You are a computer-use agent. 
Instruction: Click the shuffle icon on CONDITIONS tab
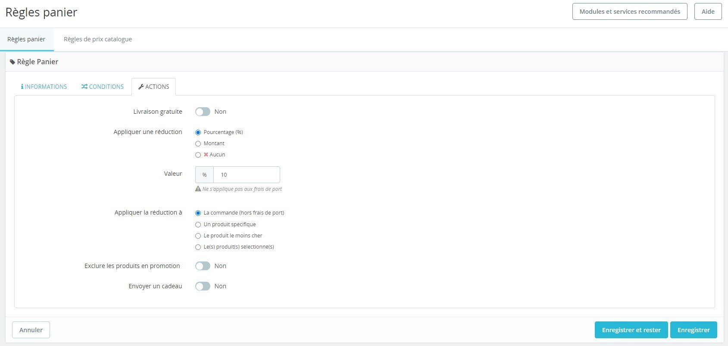(x=84, y=87)
